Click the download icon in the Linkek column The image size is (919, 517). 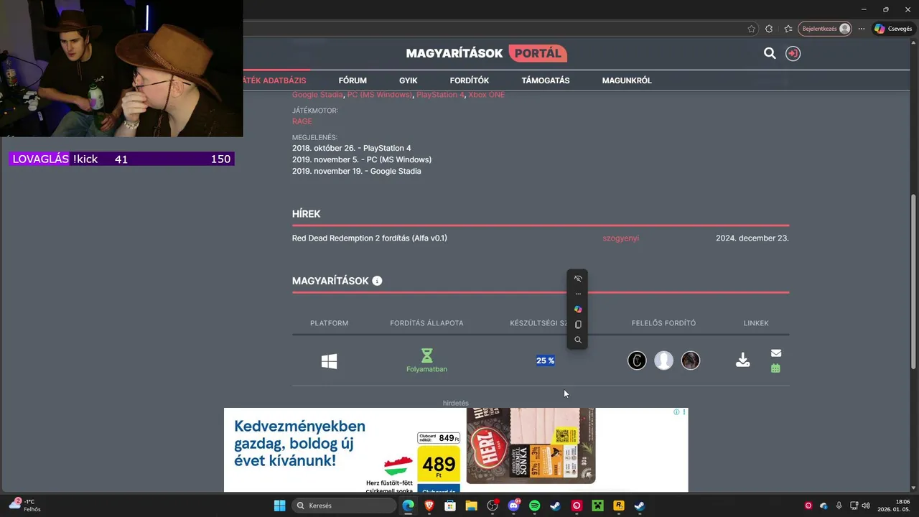[743, 360]
